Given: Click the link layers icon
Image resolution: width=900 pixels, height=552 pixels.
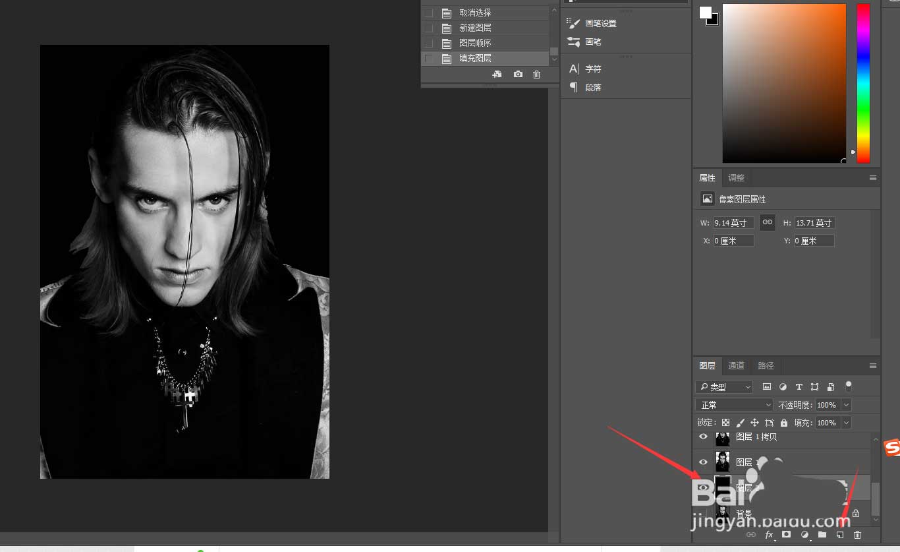Looking at the screenshot, I should pyautogui.click(x=750, y=535).
